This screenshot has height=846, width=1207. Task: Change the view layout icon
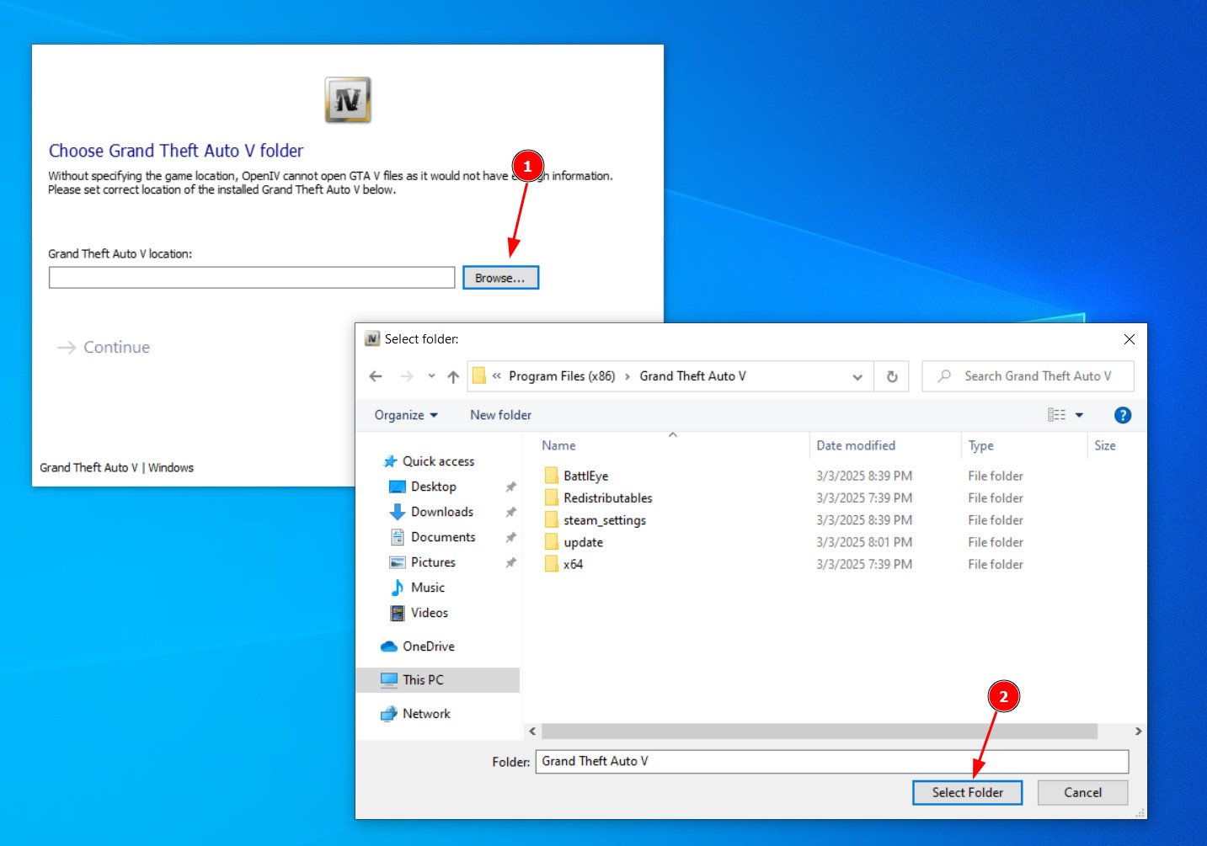click(x=1056, y=415)
